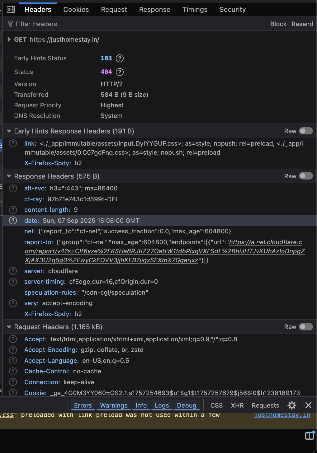Open console settings gear icon
The width and height of the screenshot is (317, 453).
click(x=292, y=405)
